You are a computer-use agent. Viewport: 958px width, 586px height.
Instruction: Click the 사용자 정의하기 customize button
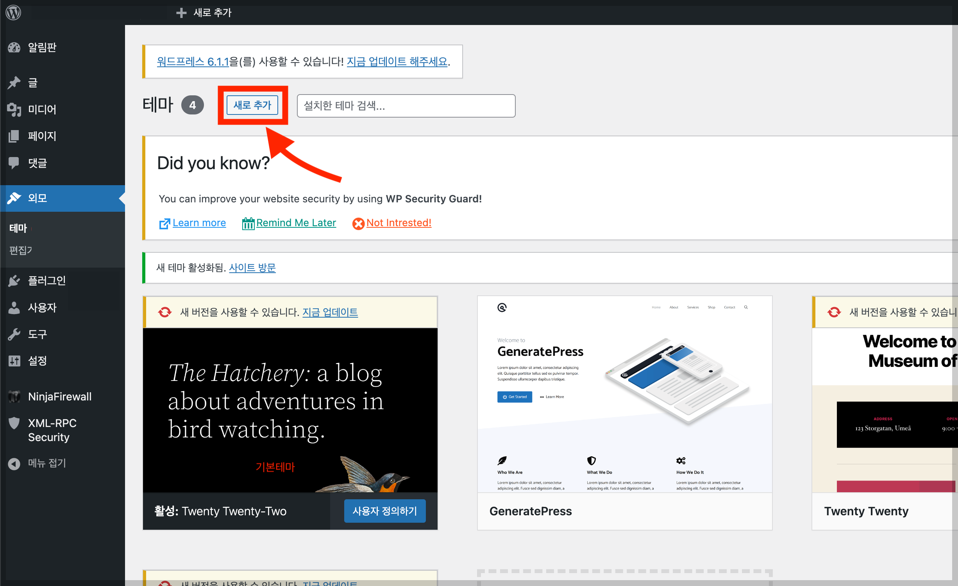[384, 511]
